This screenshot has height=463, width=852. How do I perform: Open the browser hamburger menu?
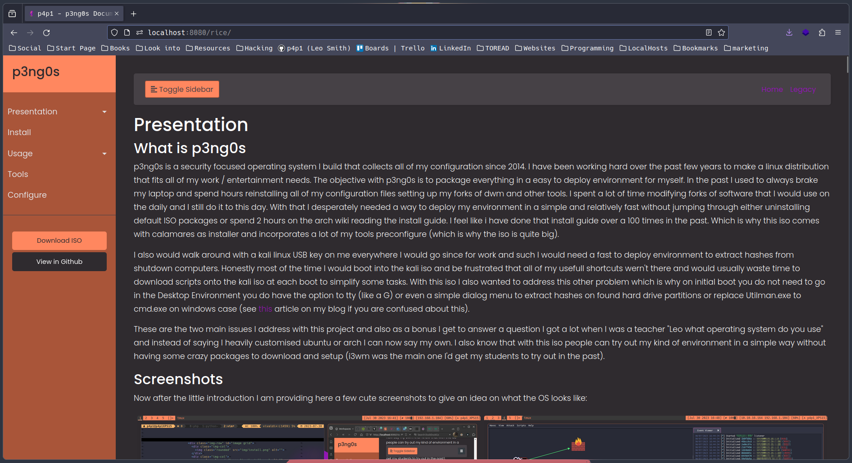838,33
